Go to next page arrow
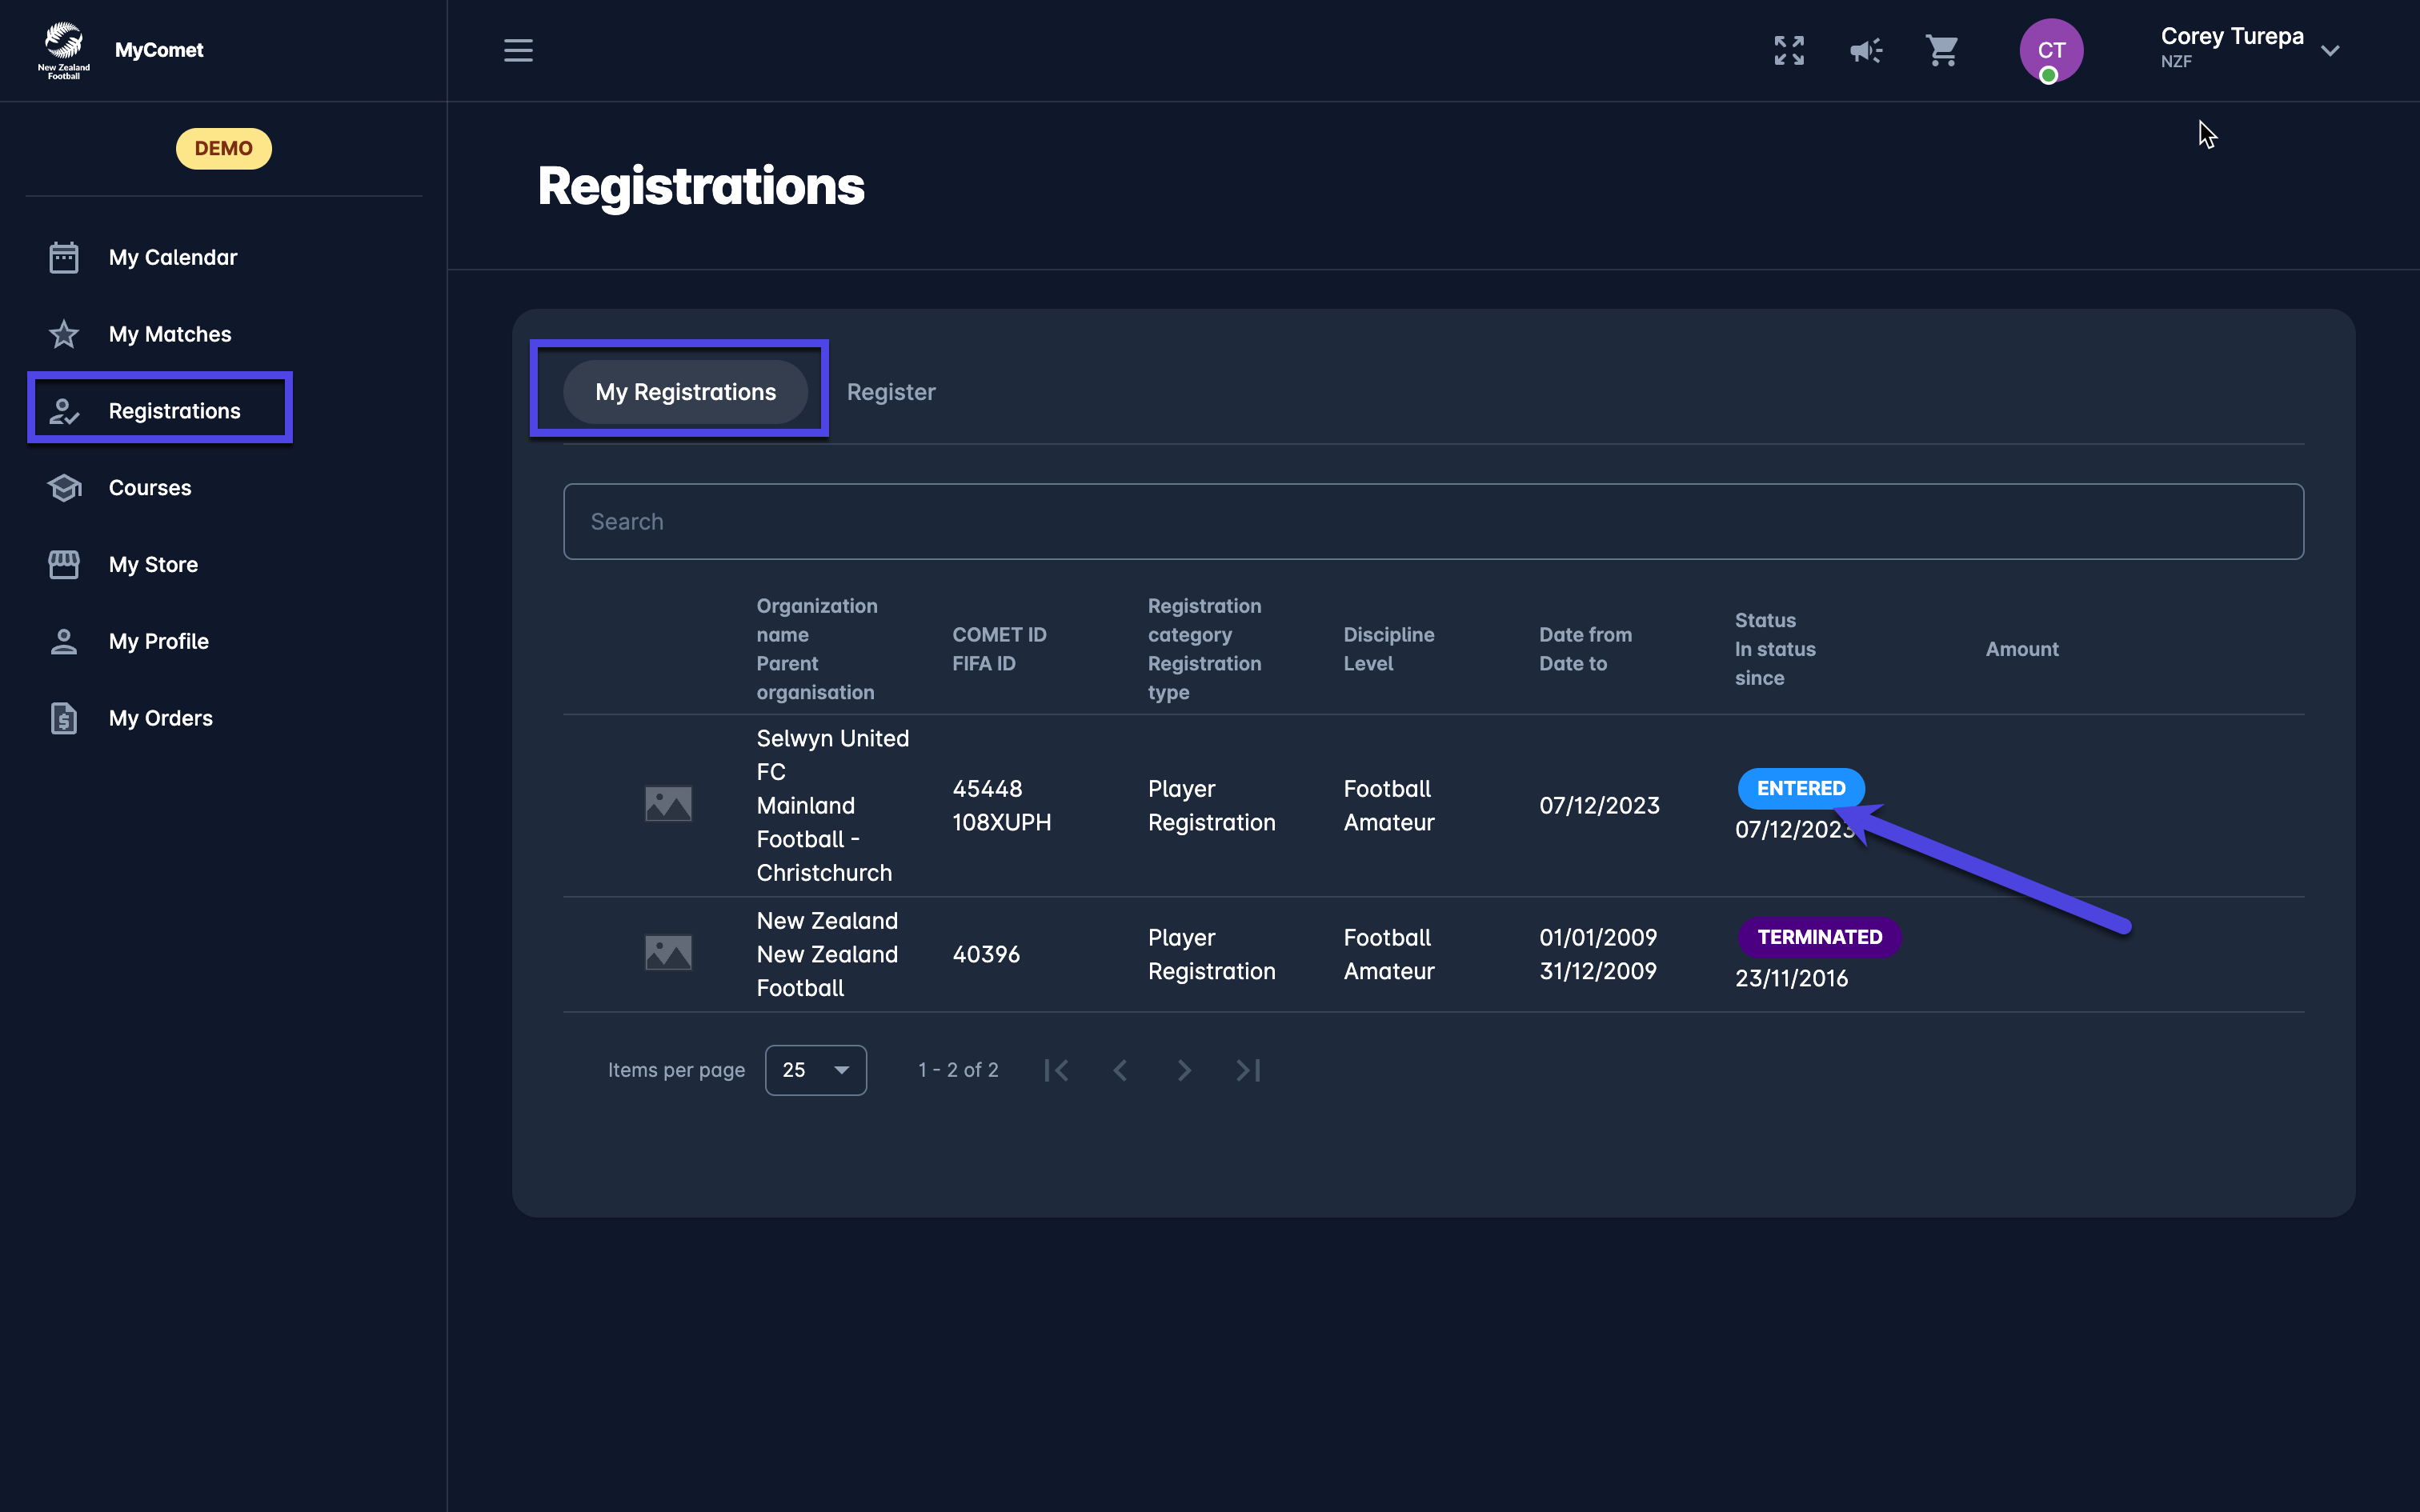 (1184, 1070)
